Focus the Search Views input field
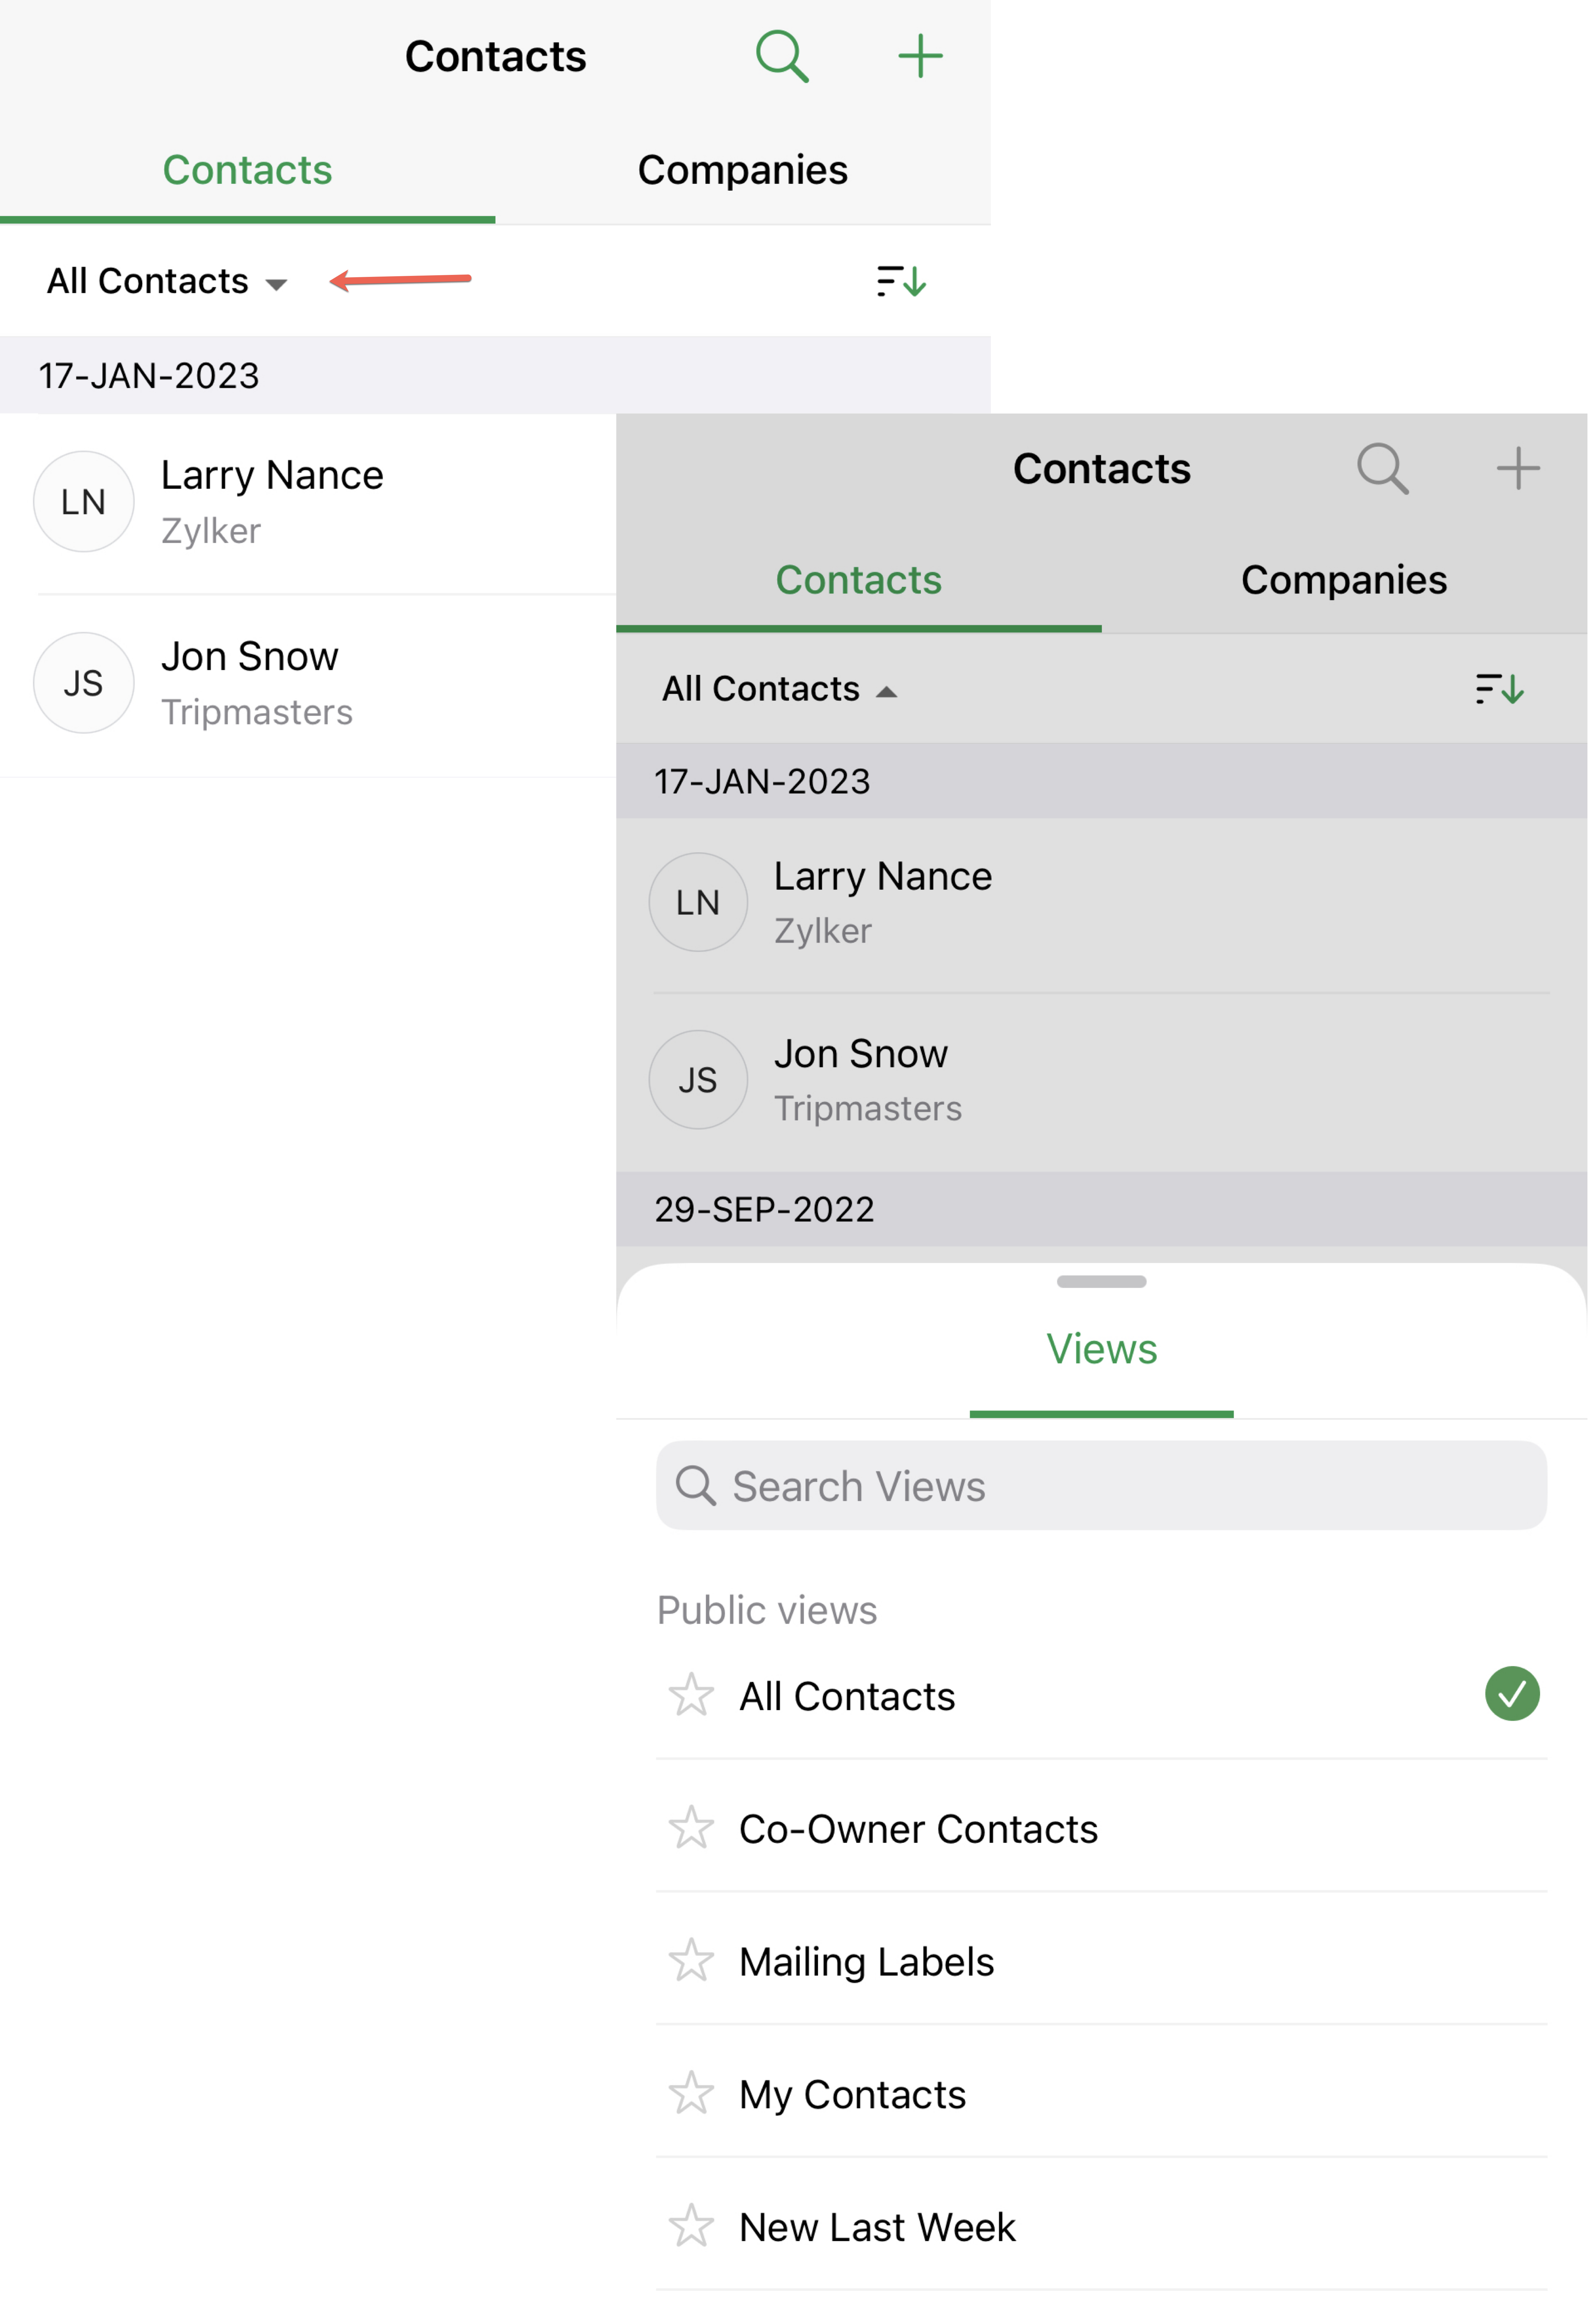This screenshot has height=2304, width=1596. click(x=1101, y=1485)
